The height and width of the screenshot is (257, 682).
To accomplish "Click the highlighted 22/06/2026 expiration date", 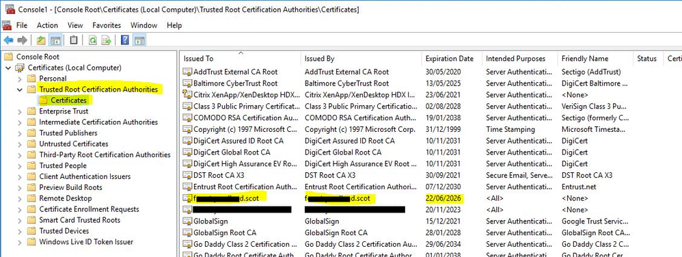I will (x=444, y=198).
